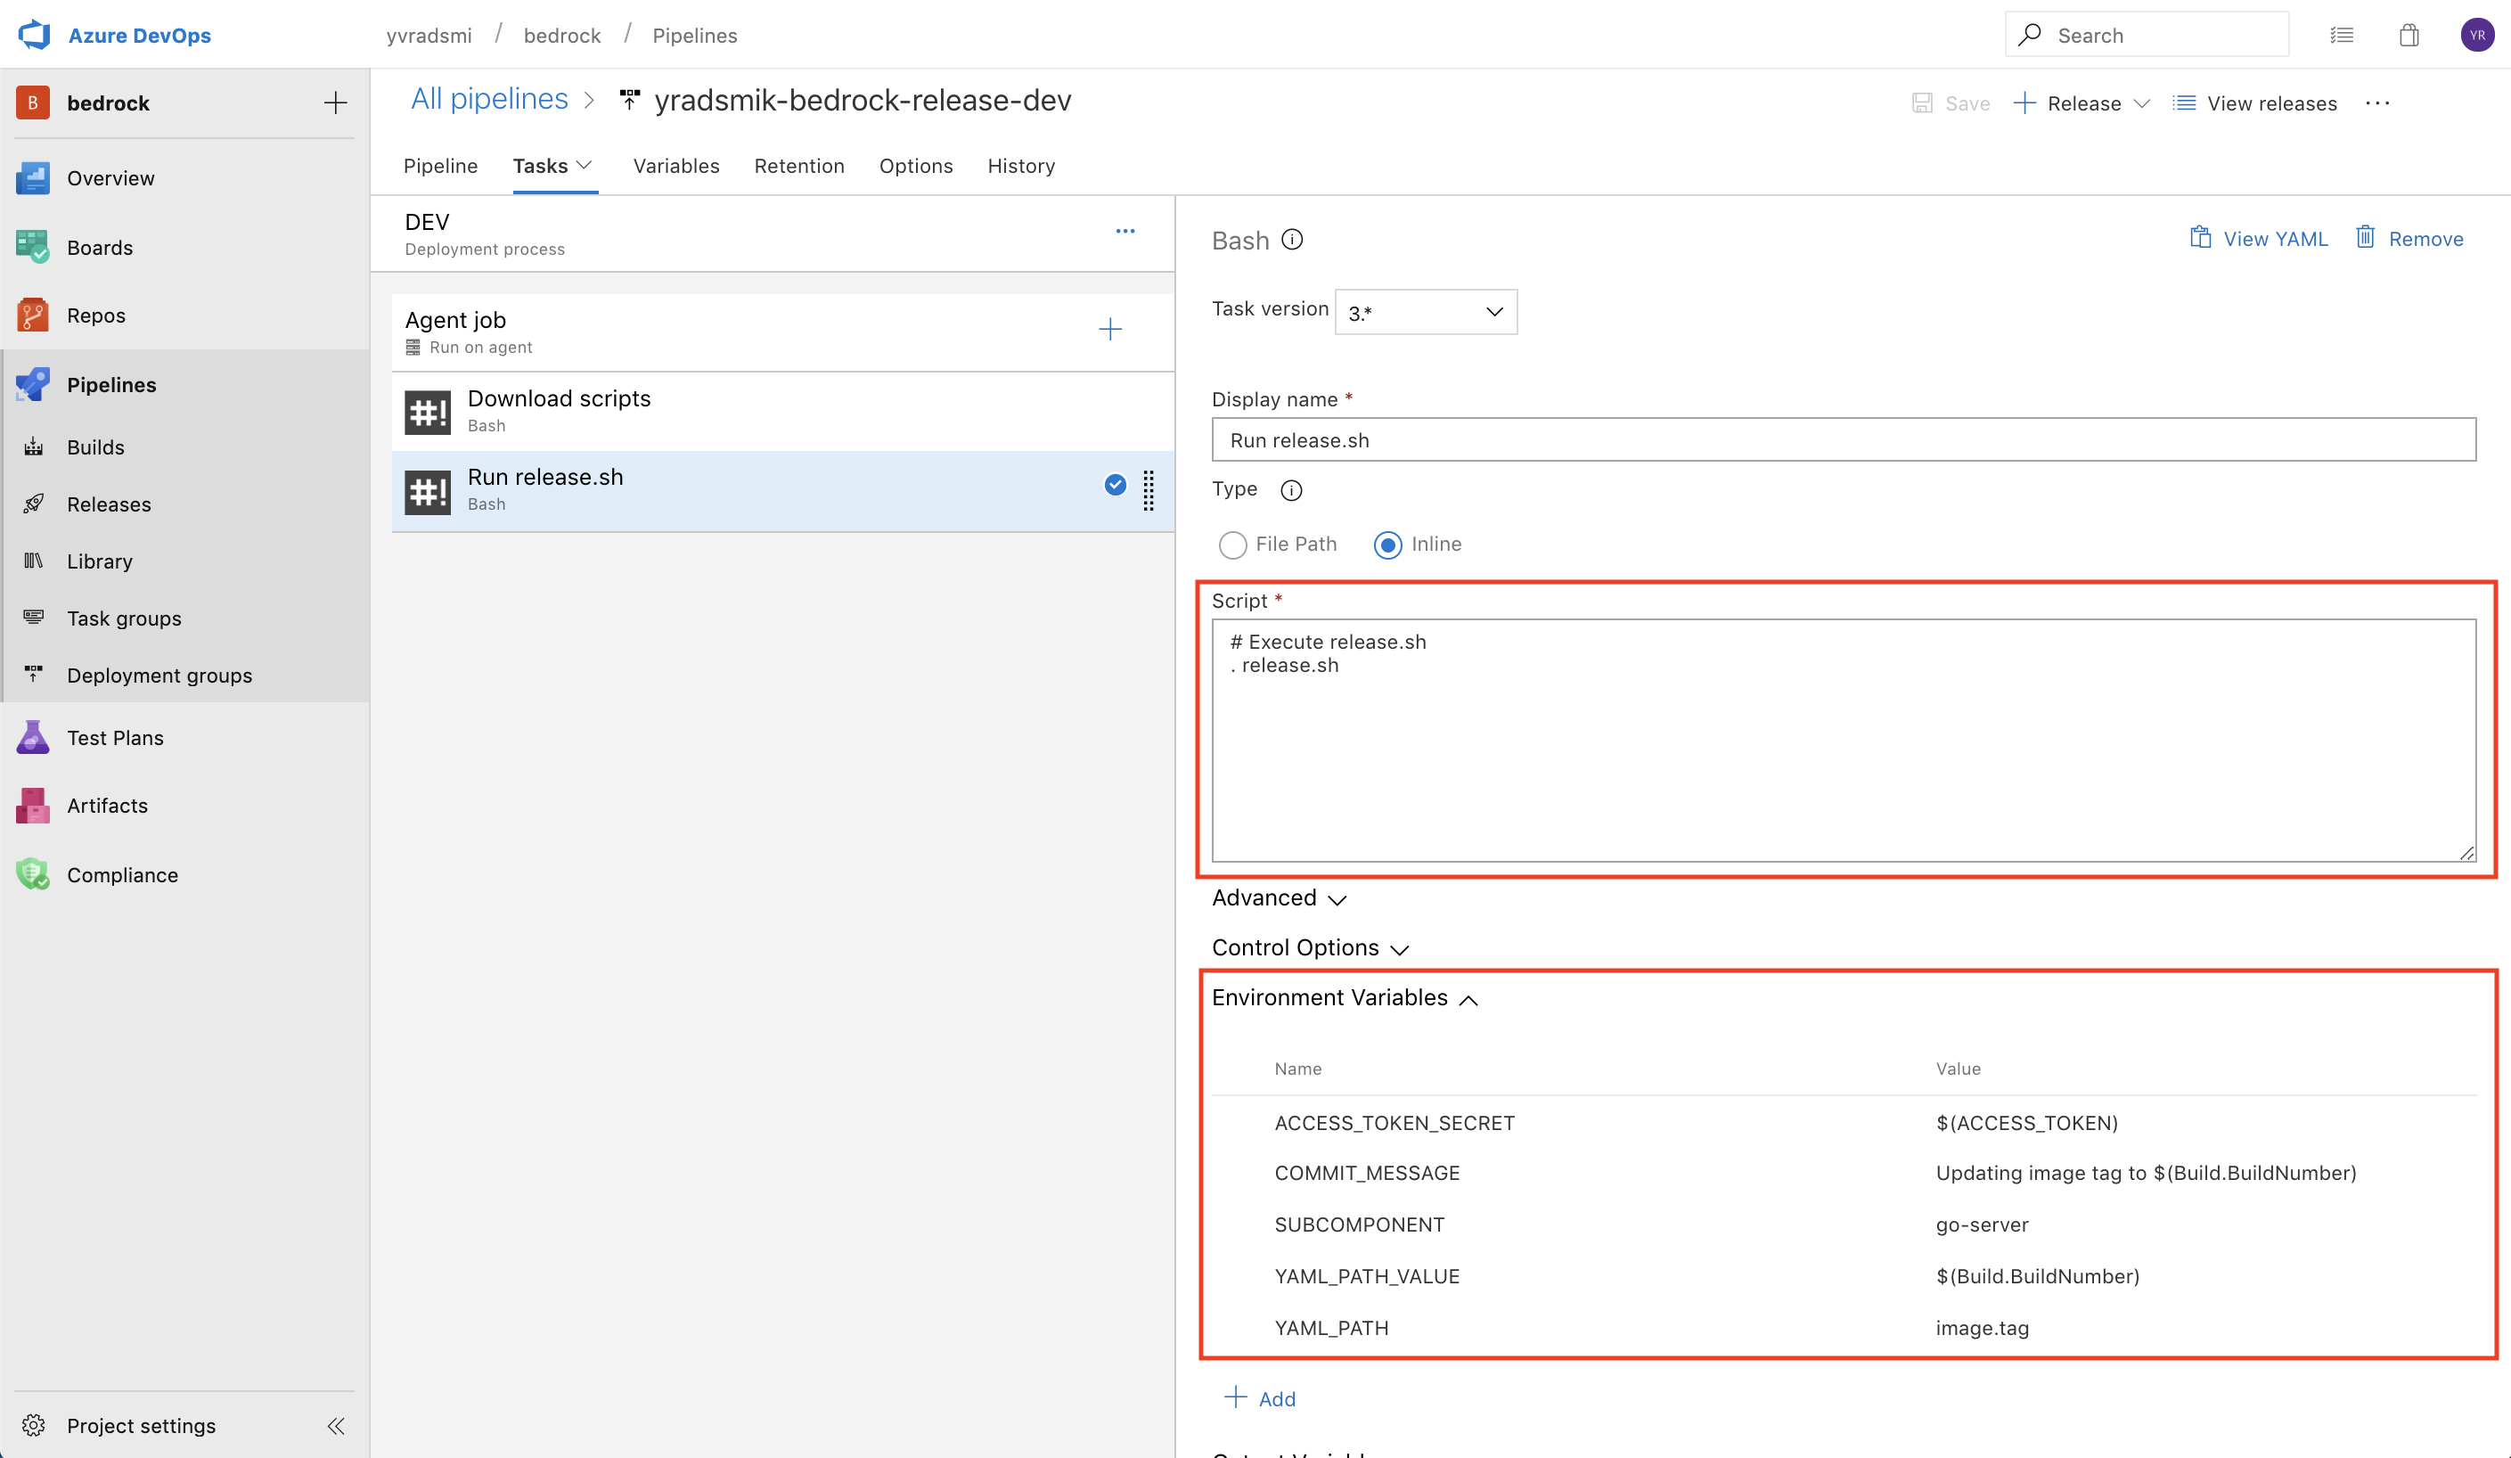
Task: Open the Overview sidebar icon
Action: [33, 178]
